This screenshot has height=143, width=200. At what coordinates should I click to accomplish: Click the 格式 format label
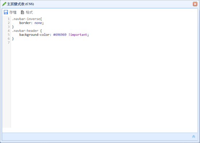(29, 12)
